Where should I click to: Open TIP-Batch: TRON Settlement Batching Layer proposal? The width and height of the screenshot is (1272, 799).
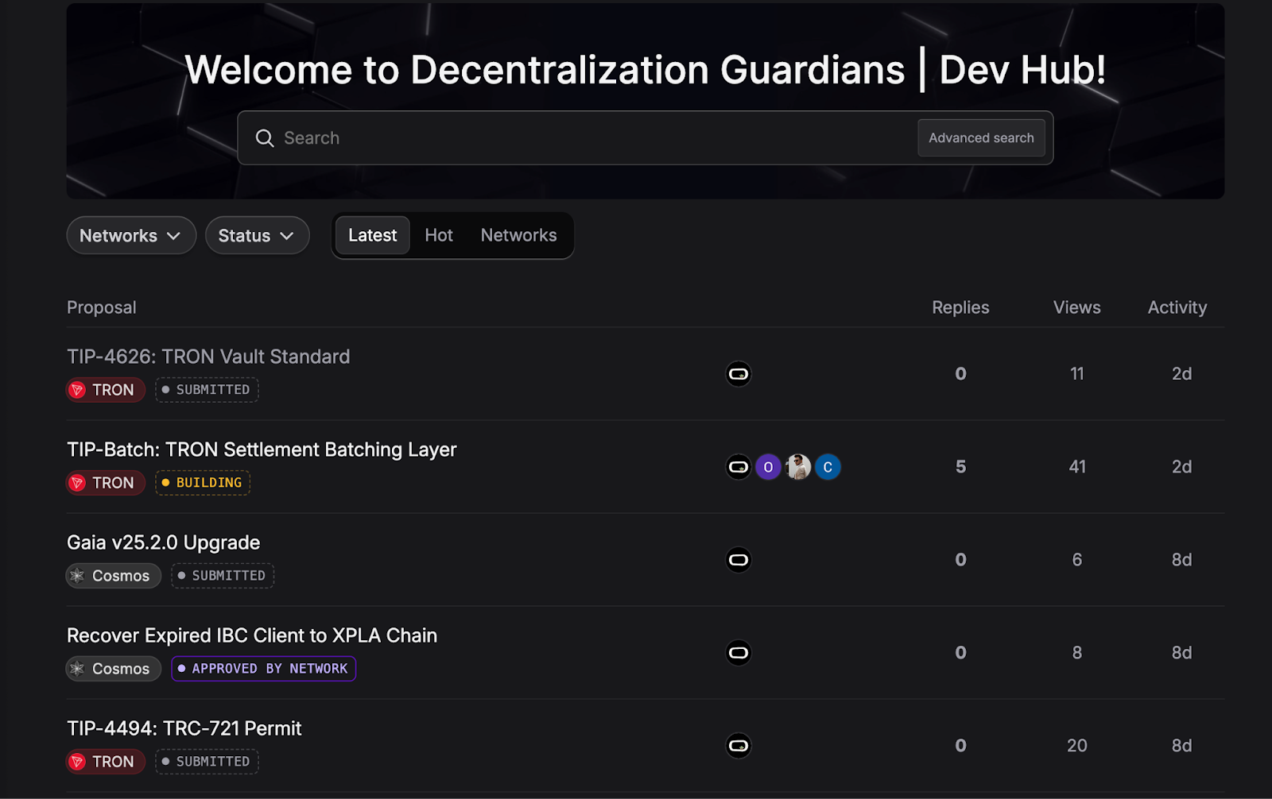[262, 450]
